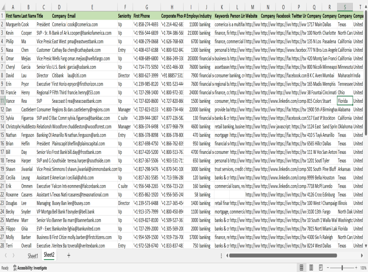Click horizontal scrollbar right arrow
368x272 pixels.
362,256
